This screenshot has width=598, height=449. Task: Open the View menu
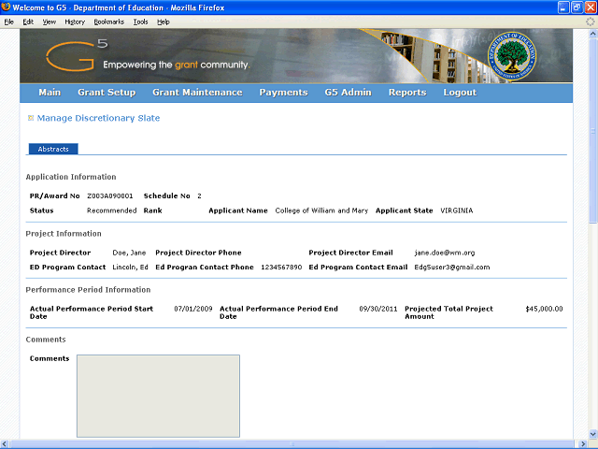point(49,22)
